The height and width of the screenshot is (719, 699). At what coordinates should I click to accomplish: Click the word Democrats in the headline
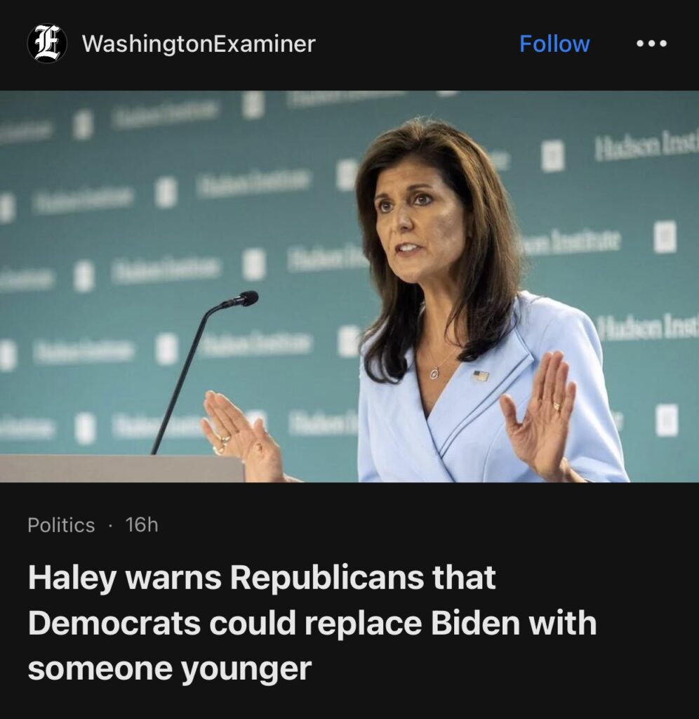tap(114, 624)
